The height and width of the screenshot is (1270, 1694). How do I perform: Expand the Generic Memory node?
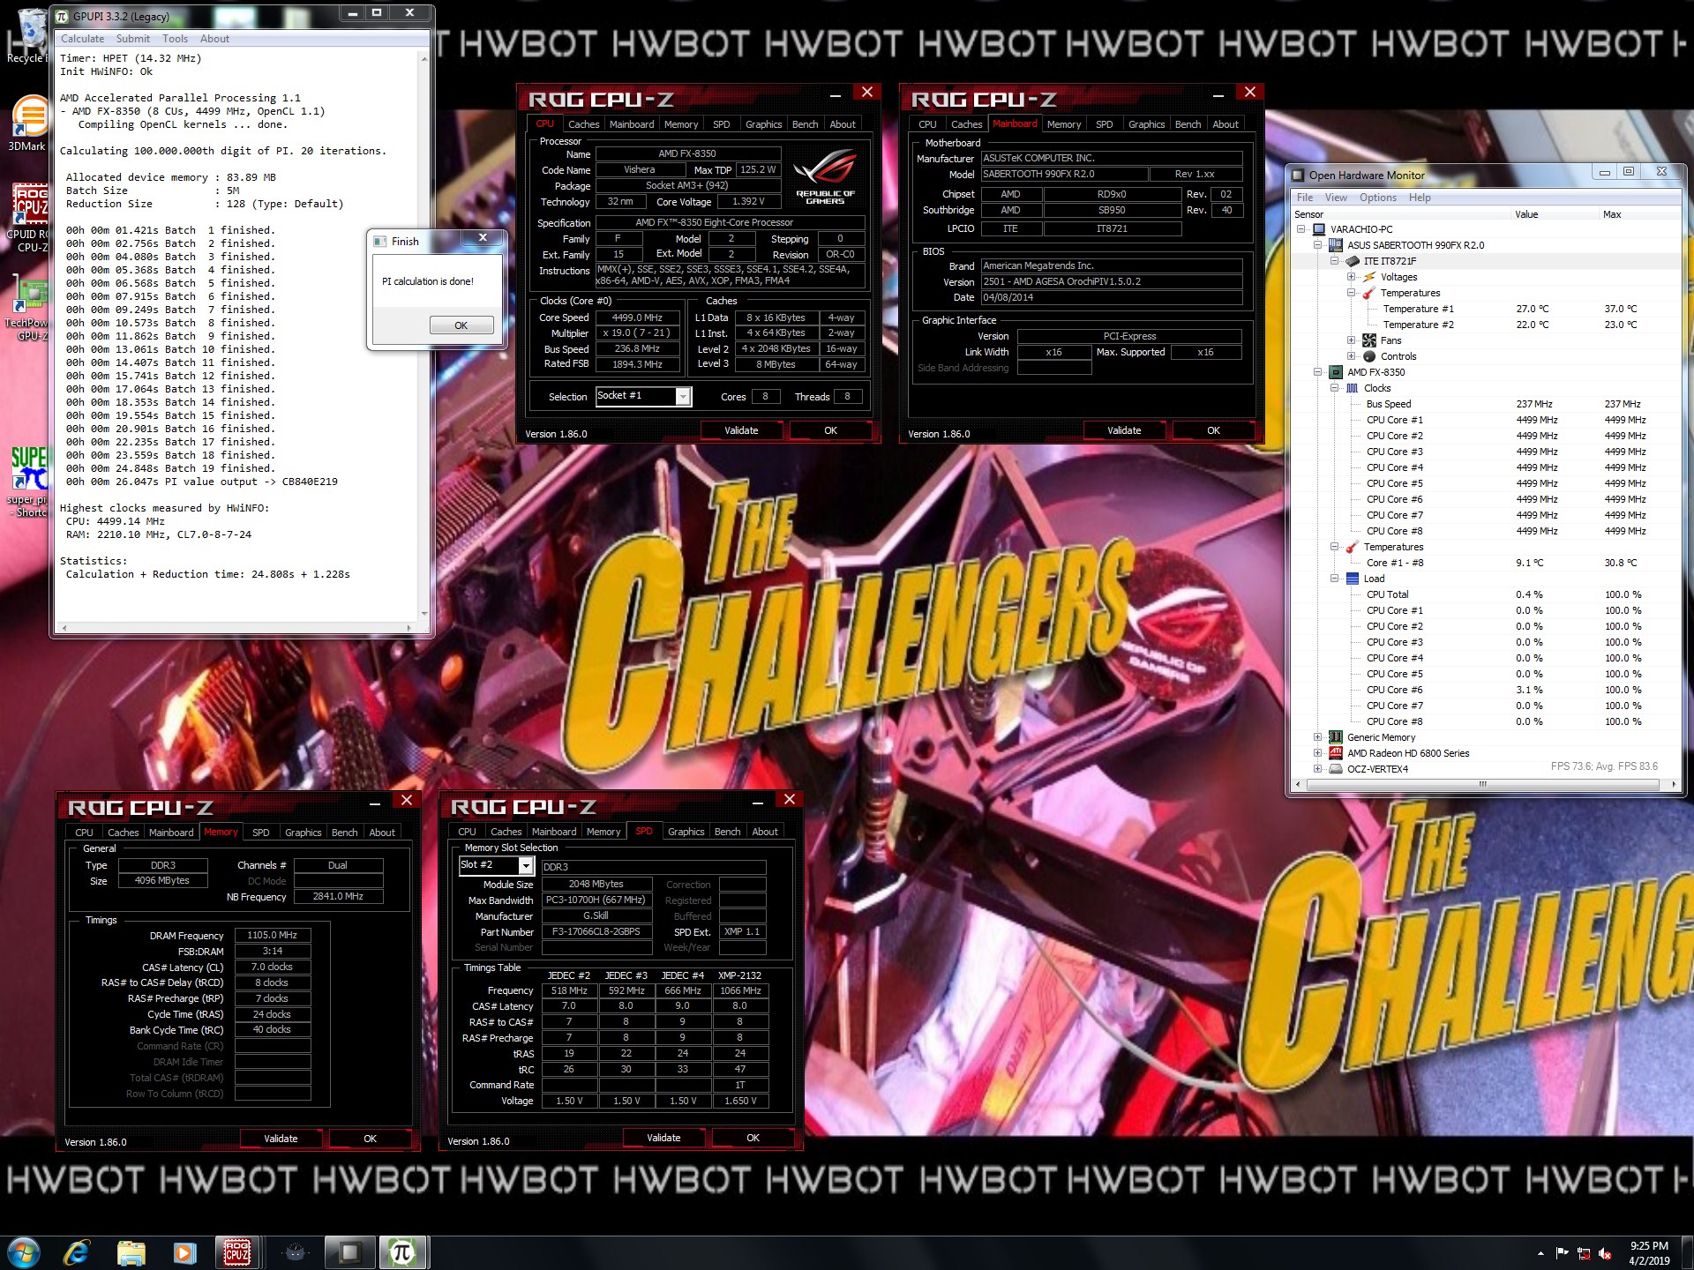(1317, 737)
